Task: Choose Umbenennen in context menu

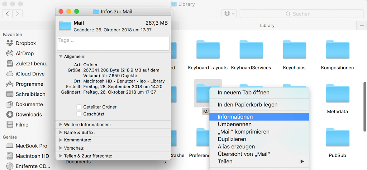Action: click(259, 124)
